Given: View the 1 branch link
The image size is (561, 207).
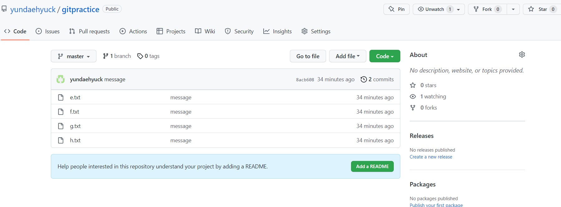Looking at the screenshot, I should pyautogui.click(x=117, y=56).
